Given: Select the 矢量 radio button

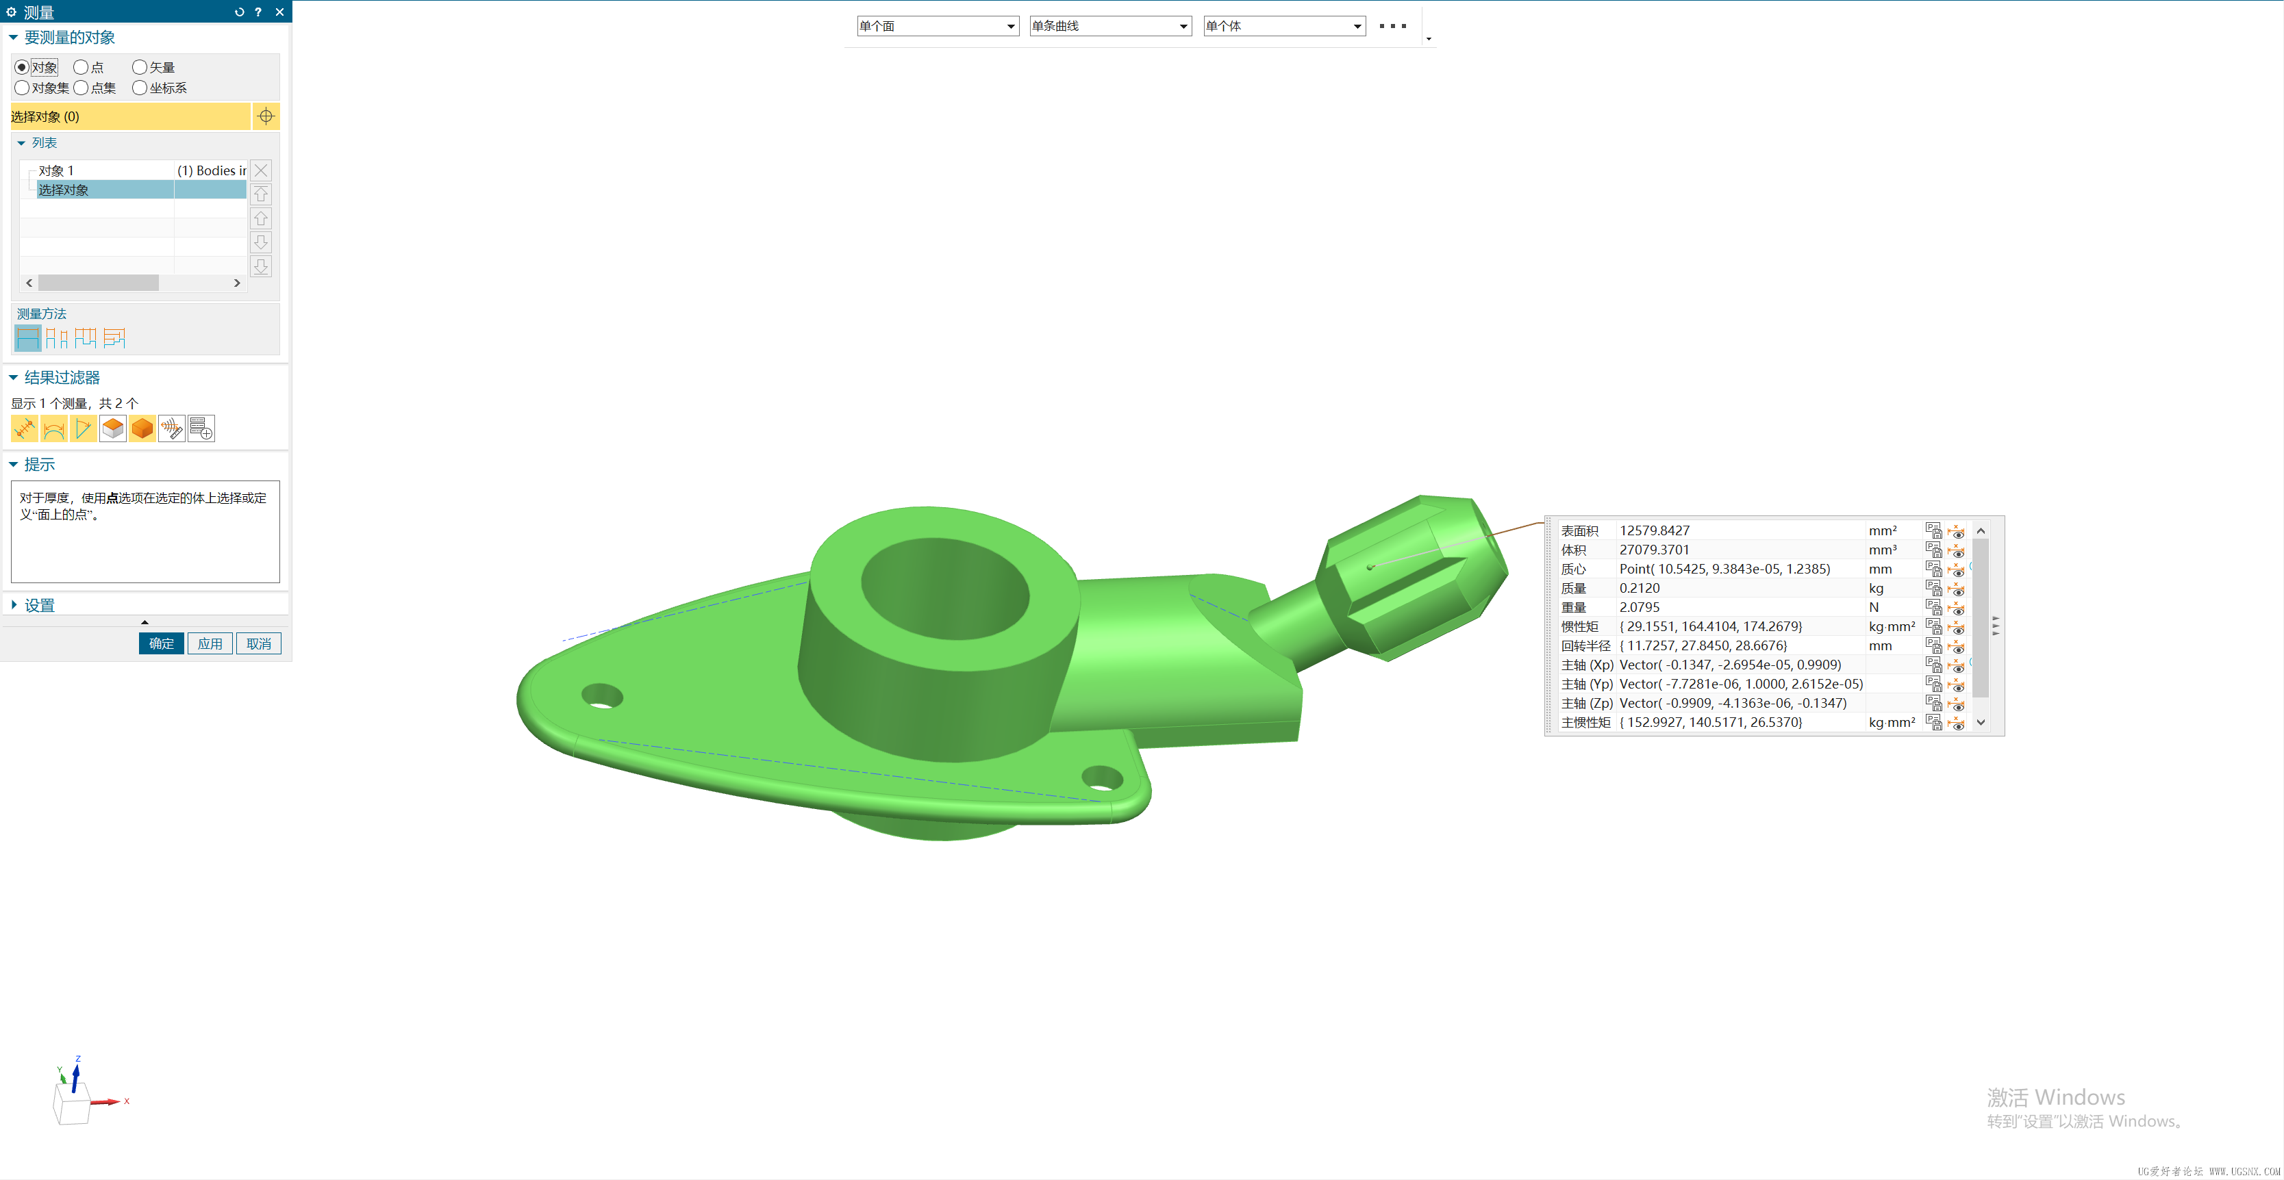Looking at the screenshot, I should tap(139, 66).
